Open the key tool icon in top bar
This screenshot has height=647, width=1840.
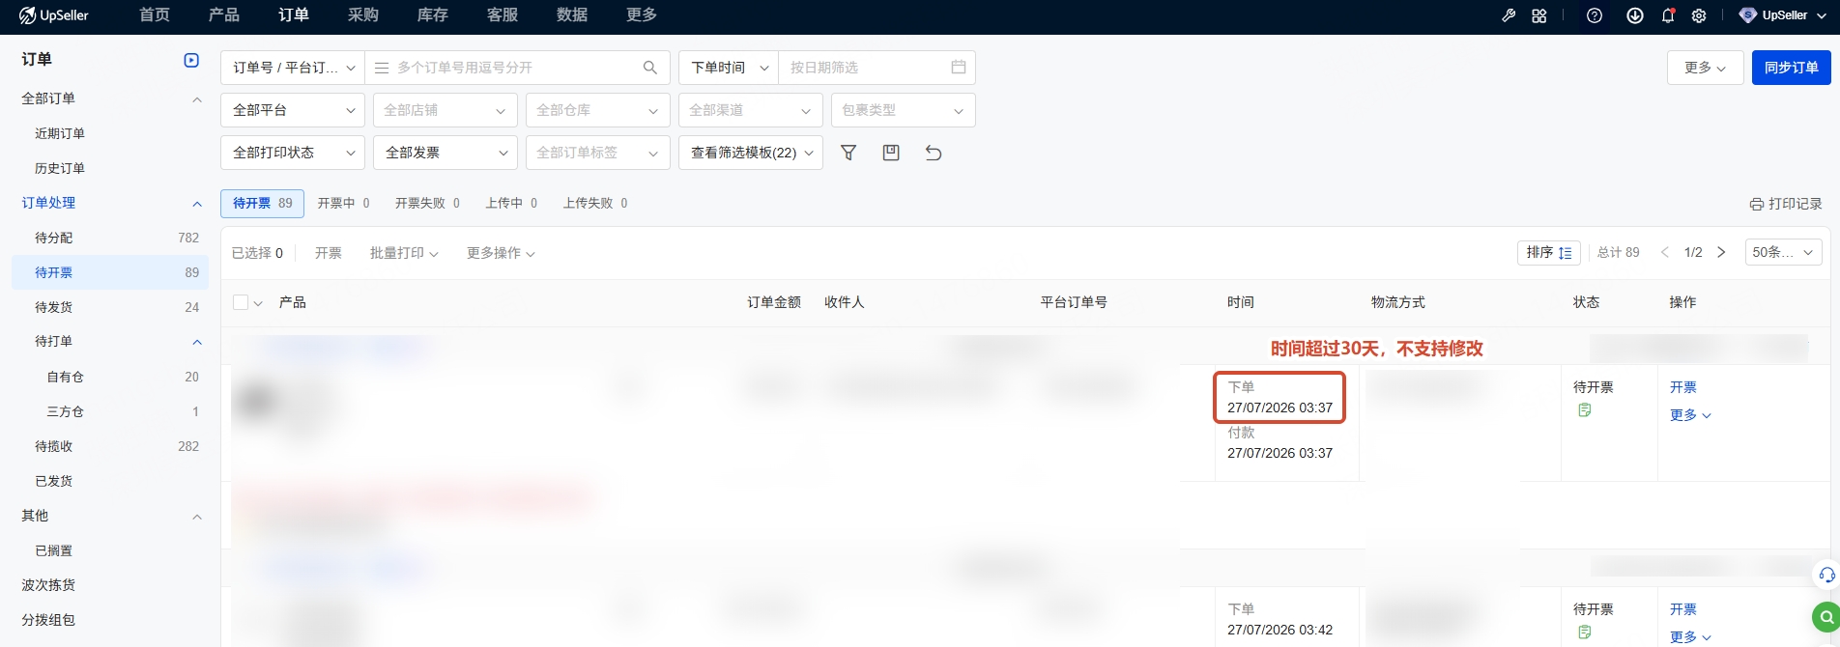(1509, 15)
